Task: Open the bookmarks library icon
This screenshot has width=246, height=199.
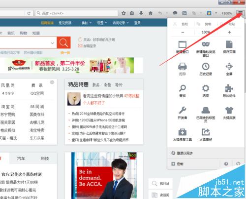Action: (x=132, y=13)
